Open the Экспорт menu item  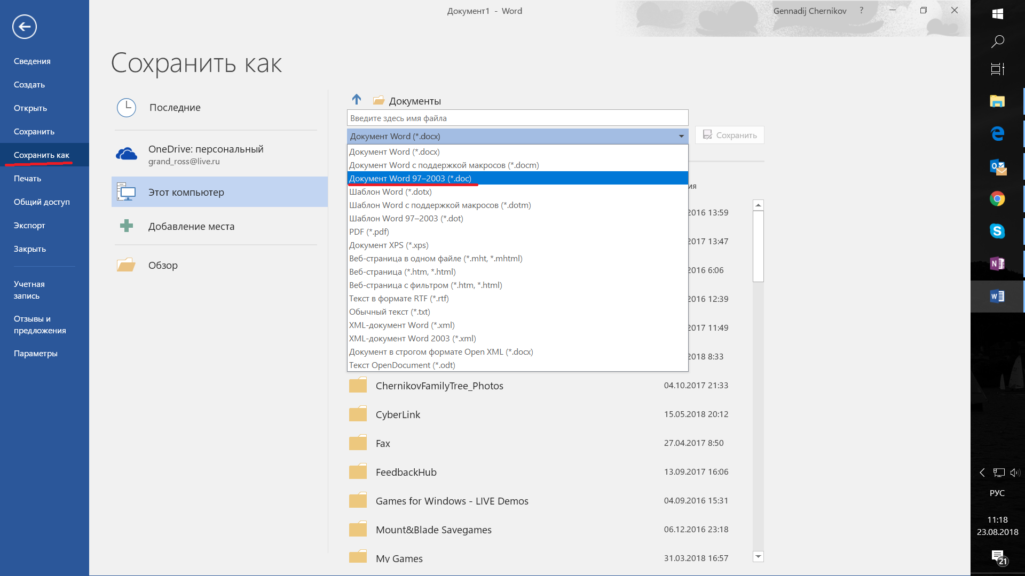44,225
